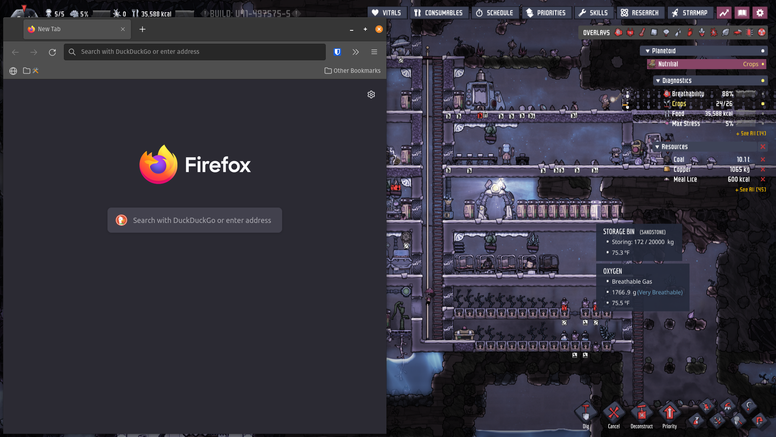Screen dimensions: 776x437
Task: Collapse the Resources section
Action: point(657,147)
